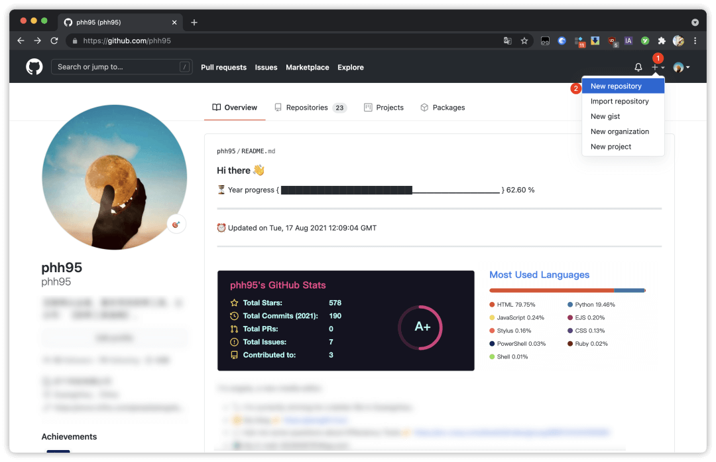Select New project
716x462 pixels.
tap(623, 147)
